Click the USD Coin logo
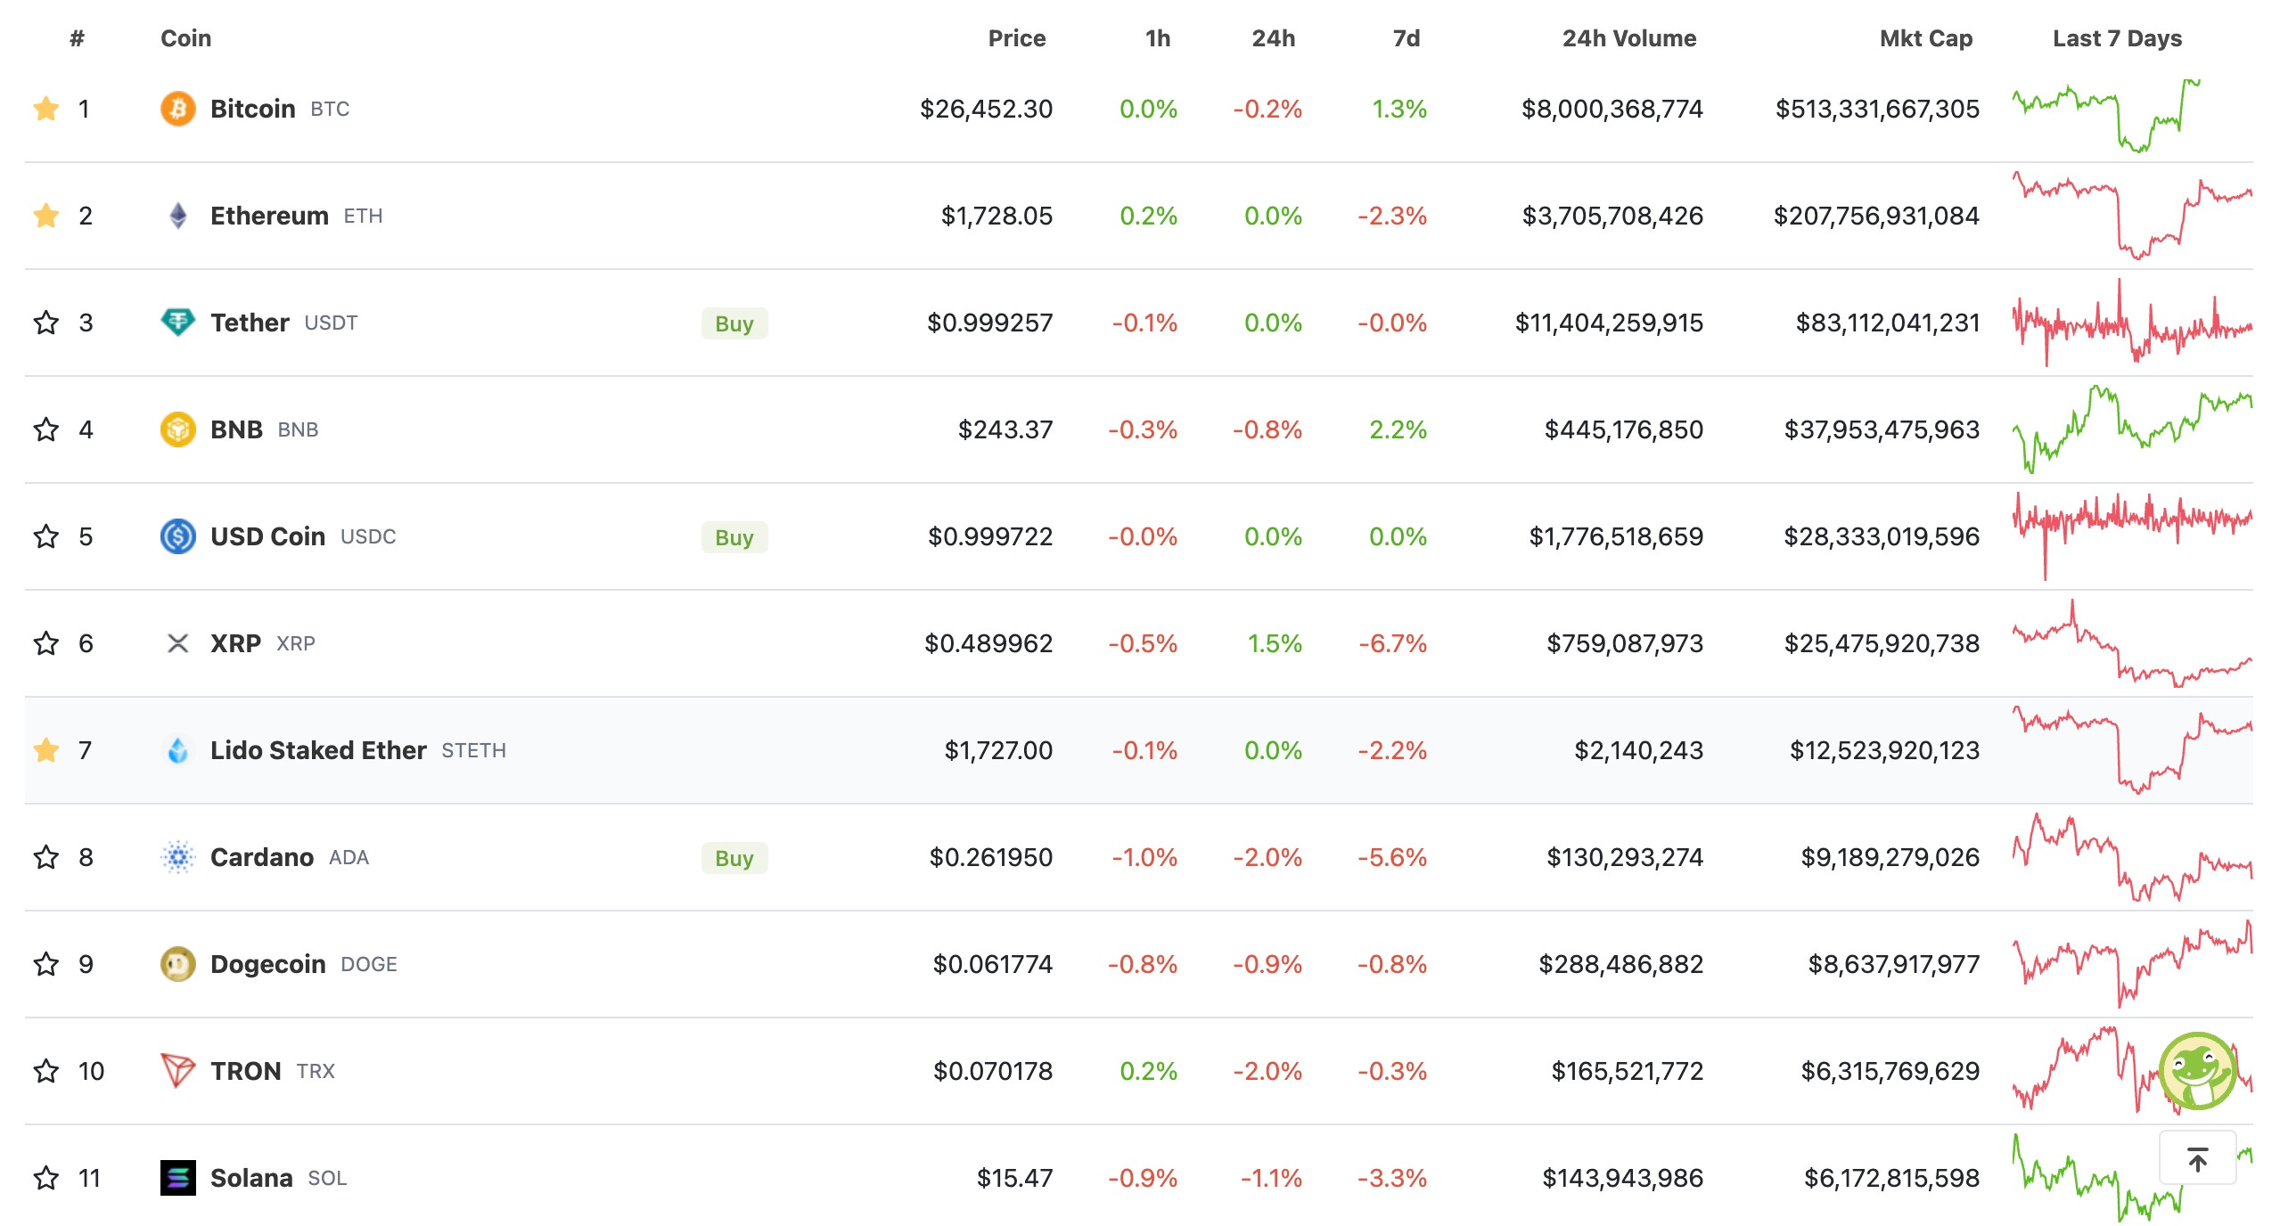The width and height of the screenshot is (2280, 1226). point(178,536)
